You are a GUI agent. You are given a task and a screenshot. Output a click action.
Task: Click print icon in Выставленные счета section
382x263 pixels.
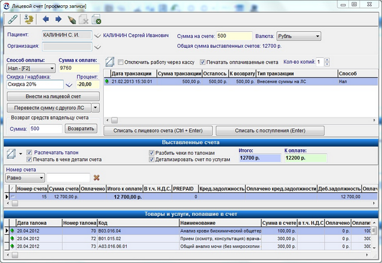point(11,154)
